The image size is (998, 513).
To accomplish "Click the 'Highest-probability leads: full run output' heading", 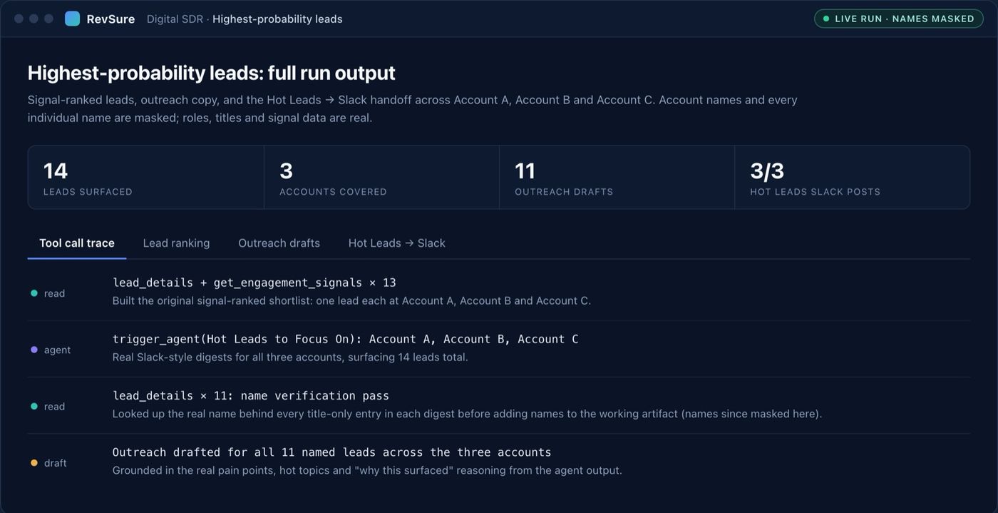I will (212, 73).
